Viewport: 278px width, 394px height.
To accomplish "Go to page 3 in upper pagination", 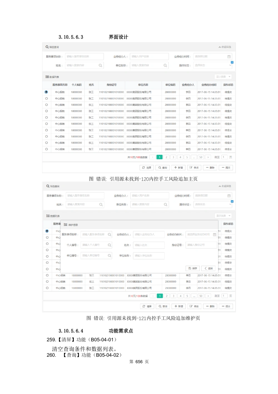I will pyautogui.click(x=173, y=157).
